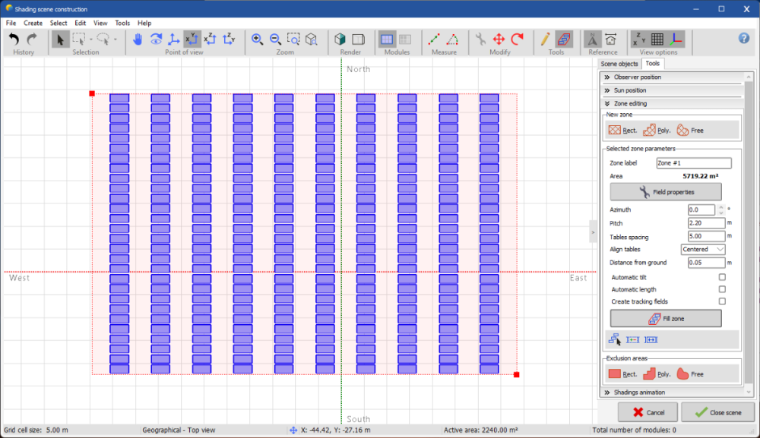Open the blue help question mark icon
The width and height of the screenshot is (760, 438).
point(744,39)
